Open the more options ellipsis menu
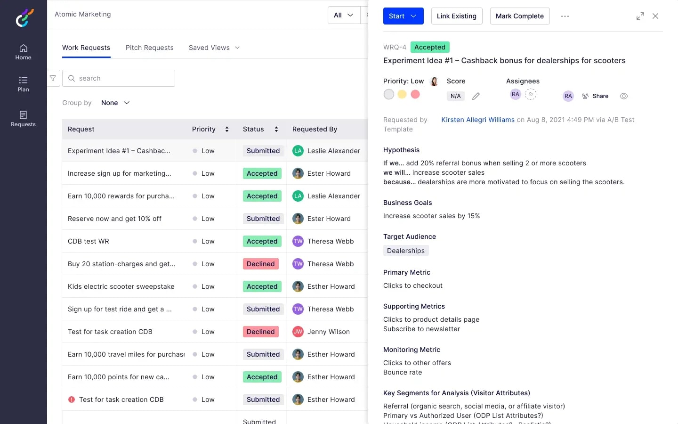The height and width of the screenshot is (424, 678). (565, 16)
